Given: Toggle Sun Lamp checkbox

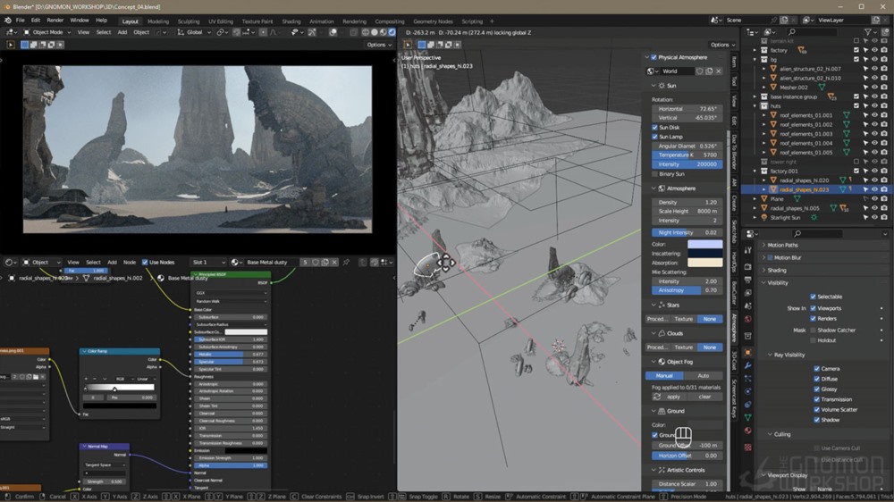Looking at the screenshot, I should (654, 137).
